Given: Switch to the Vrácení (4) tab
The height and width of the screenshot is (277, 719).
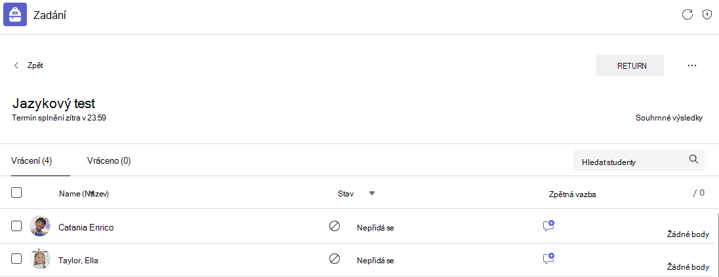Looking at the screenshot, I should tap(32, 160).
